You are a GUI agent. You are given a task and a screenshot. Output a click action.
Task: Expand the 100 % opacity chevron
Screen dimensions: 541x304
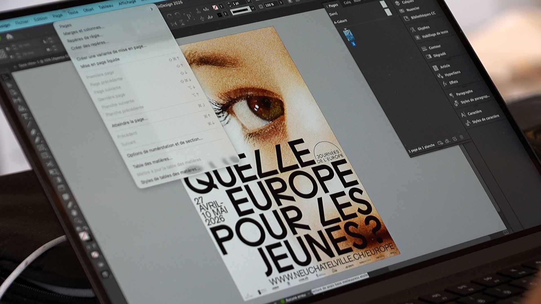281,3
